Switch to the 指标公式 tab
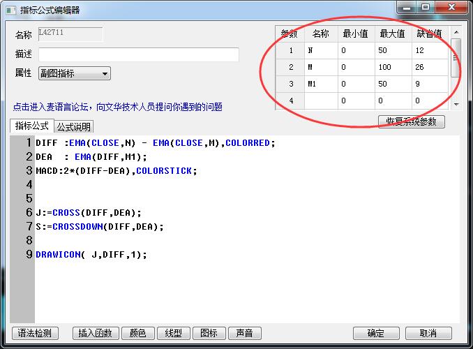473x349 pixels. 31,126
